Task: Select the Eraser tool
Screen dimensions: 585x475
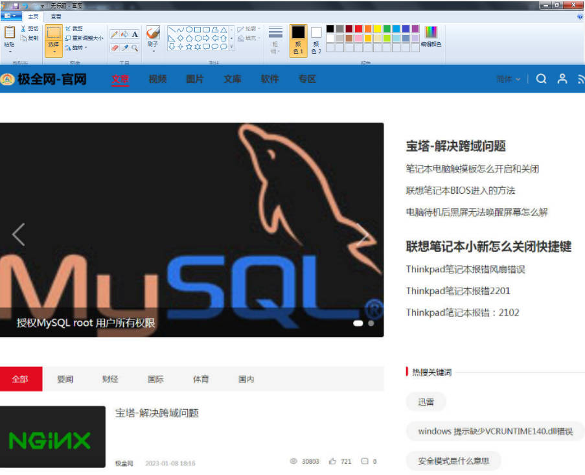Action: coord(115,47)
